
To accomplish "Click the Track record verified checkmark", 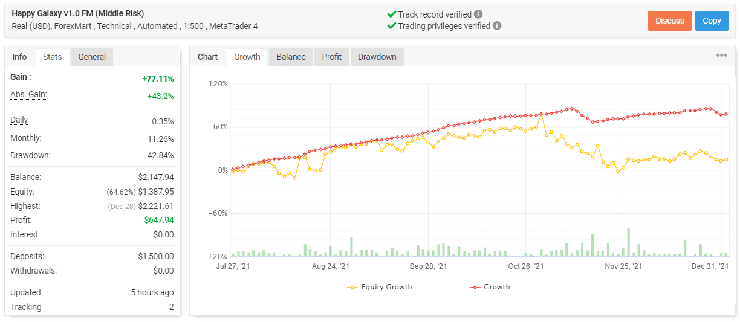I will point(391,14).
